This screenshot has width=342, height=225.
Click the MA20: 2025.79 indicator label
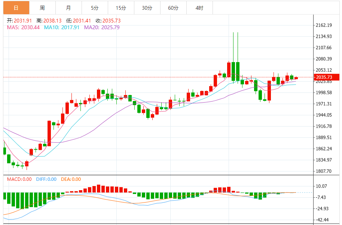tap(102, 27)
